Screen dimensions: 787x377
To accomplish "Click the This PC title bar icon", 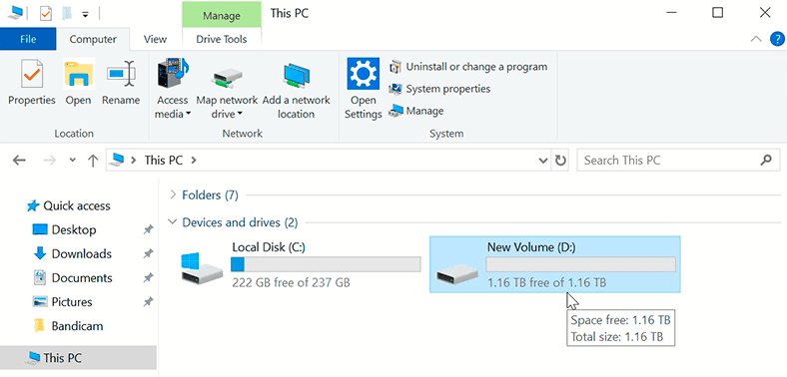I will pos(15,14).
